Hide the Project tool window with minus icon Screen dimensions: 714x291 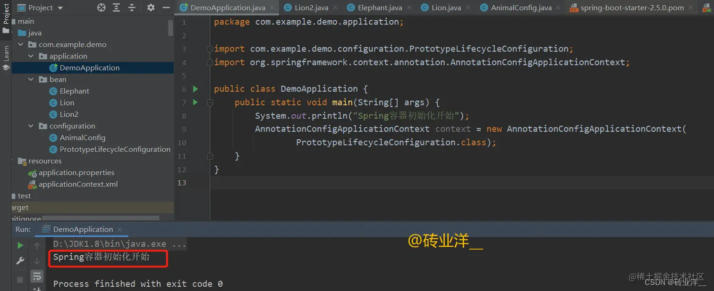tap(166, 8)
